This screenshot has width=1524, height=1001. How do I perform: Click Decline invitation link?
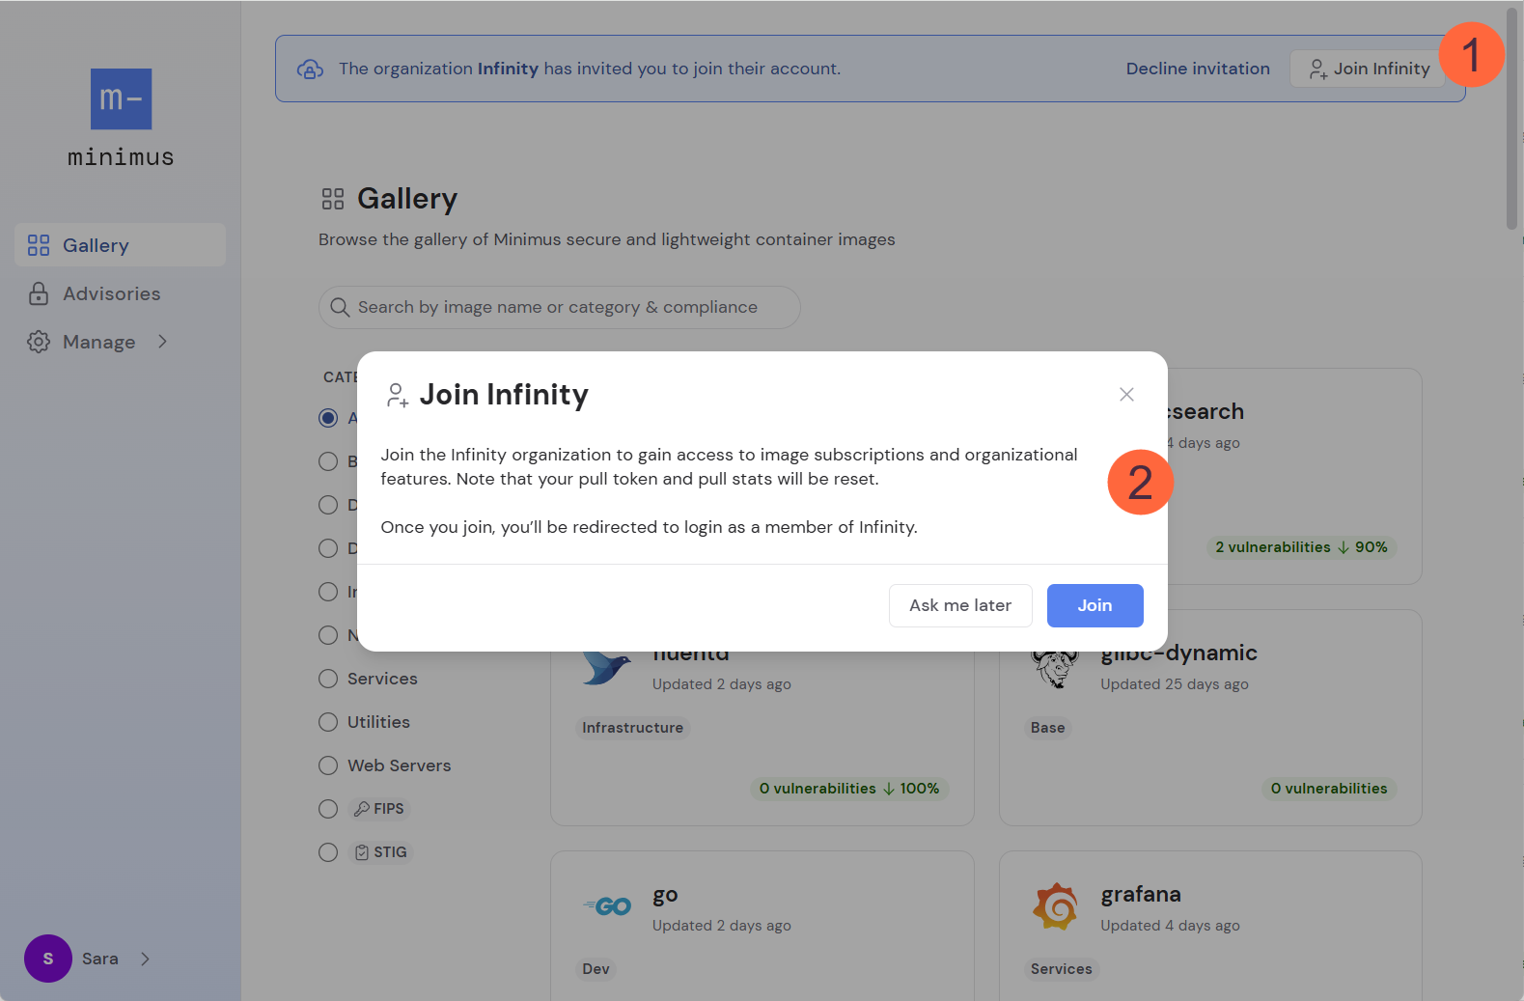(x=1198, y=69)
